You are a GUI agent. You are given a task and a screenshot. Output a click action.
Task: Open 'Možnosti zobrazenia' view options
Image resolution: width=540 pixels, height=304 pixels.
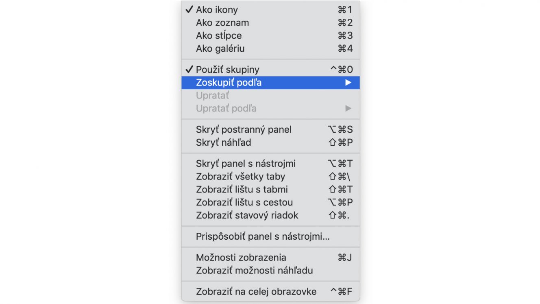pos(270,258)
